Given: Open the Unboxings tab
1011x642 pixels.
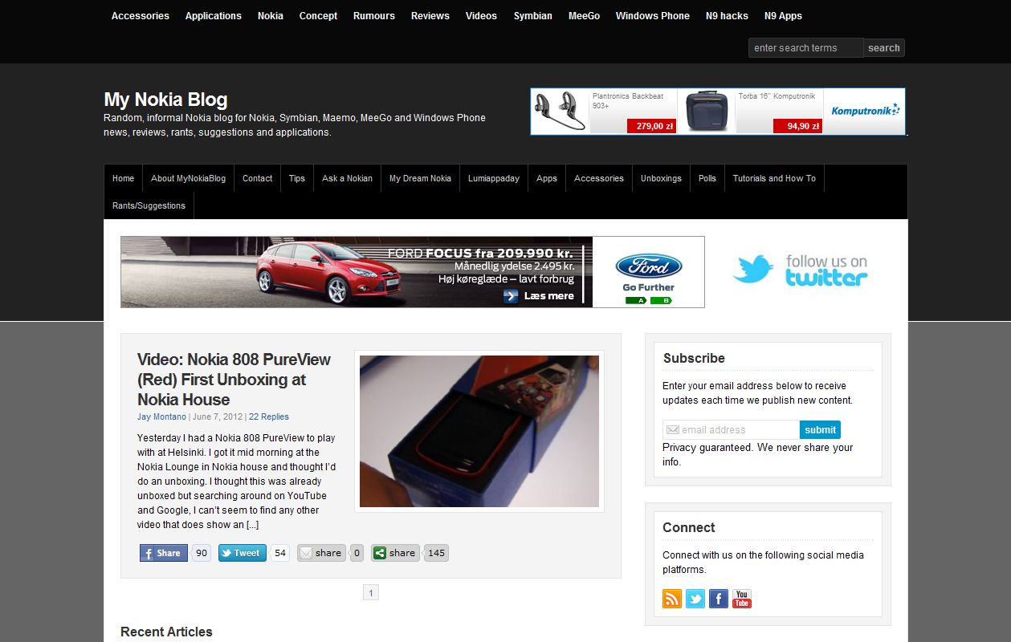Looking at the screenshot, I should [662, 178].
